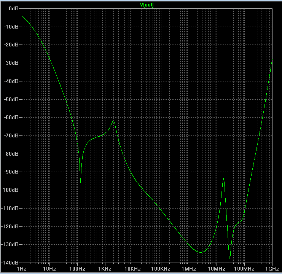The image size is (282, 274).
Task: Click the trace peak near 2KHz
Action: (113, 121)
